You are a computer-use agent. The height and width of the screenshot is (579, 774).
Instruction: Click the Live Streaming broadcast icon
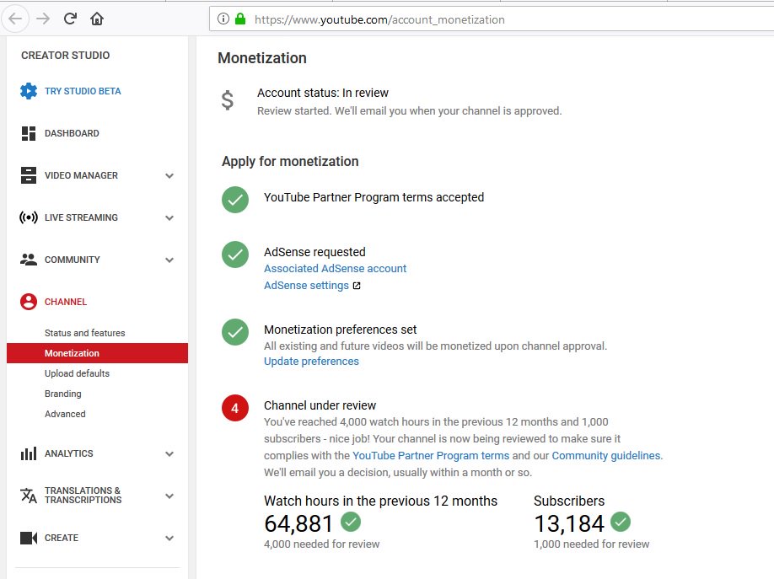pos(29,217)
